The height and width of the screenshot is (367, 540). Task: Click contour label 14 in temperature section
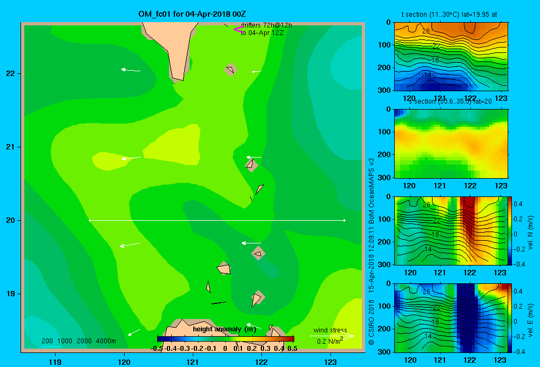click(x=427, y=75)
